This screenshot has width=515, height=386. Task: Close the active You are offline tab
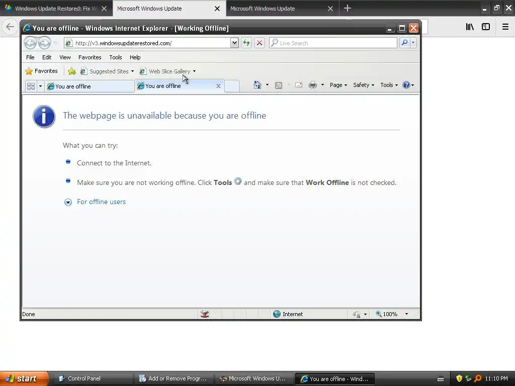point(218,86)
